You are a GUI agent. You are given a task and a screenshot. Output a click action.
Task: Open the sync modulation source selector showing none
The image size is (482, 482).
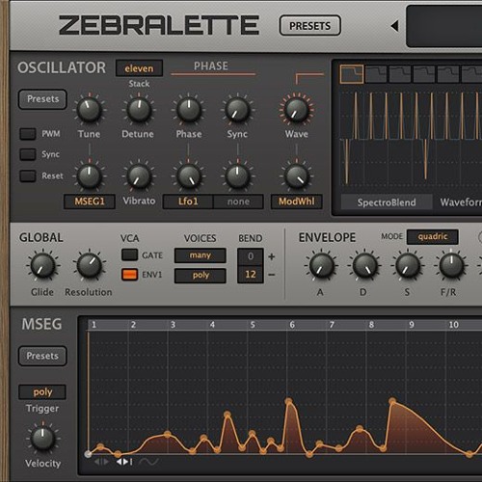click(238, 201)
